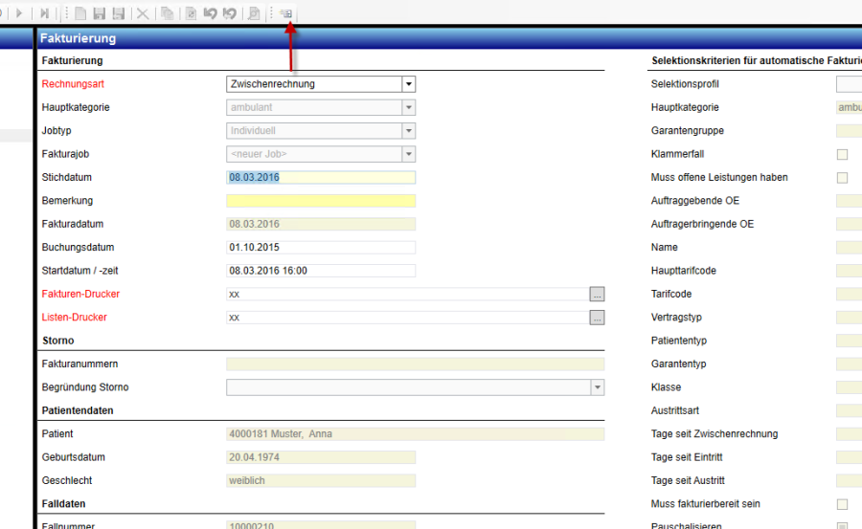Click the Vertragstyp label
862x529 pixels.
click(x=676, y=318)
